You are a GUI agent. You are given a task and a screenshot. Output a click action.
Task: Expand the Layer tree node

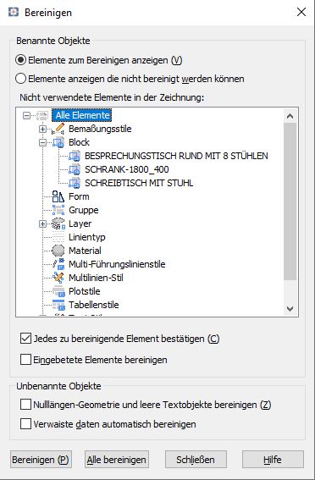(43, 223)
